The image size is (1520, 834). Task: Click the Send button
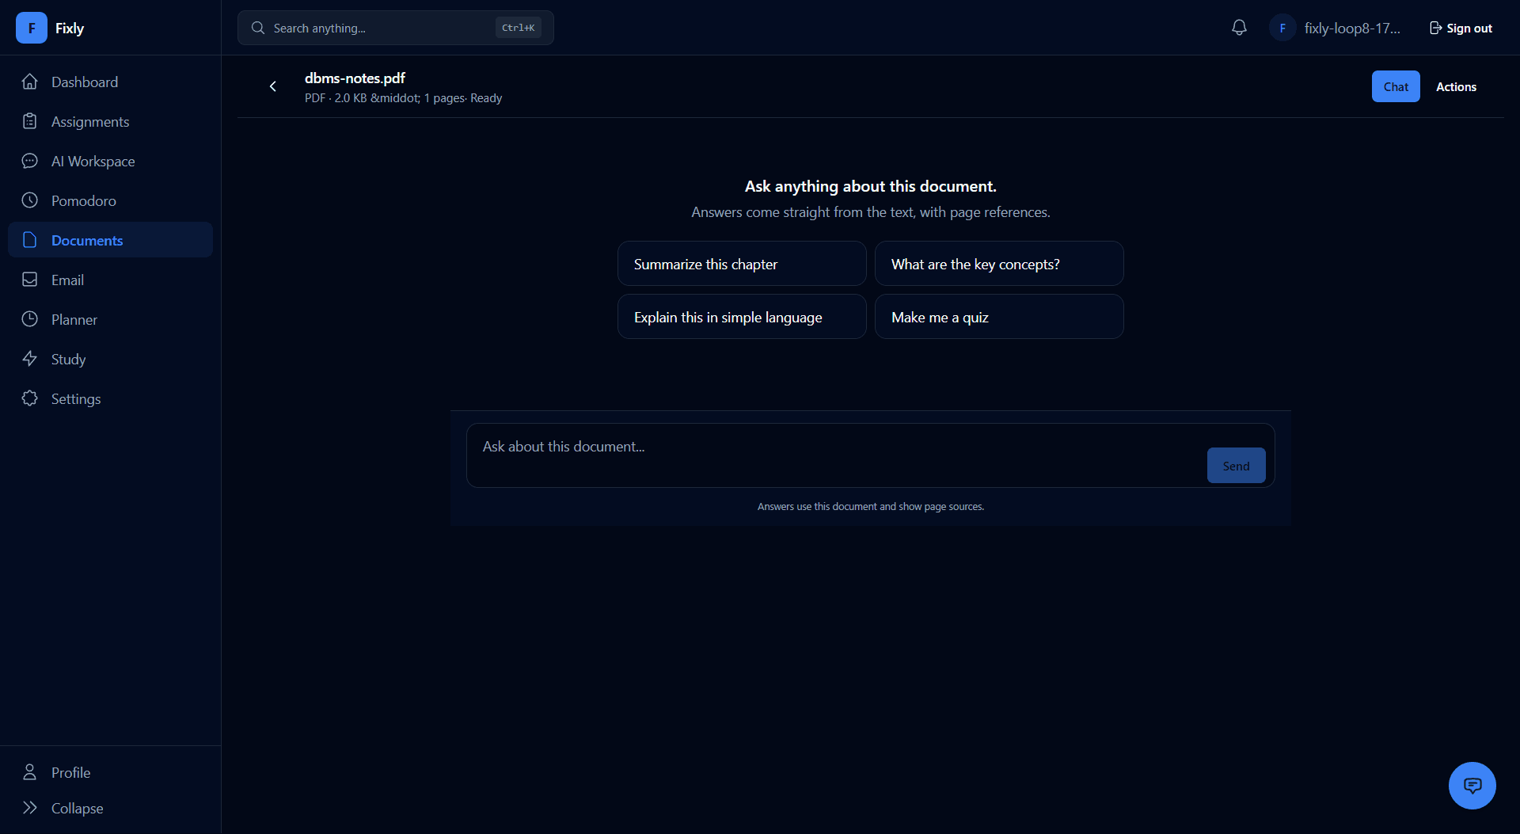1236,466
